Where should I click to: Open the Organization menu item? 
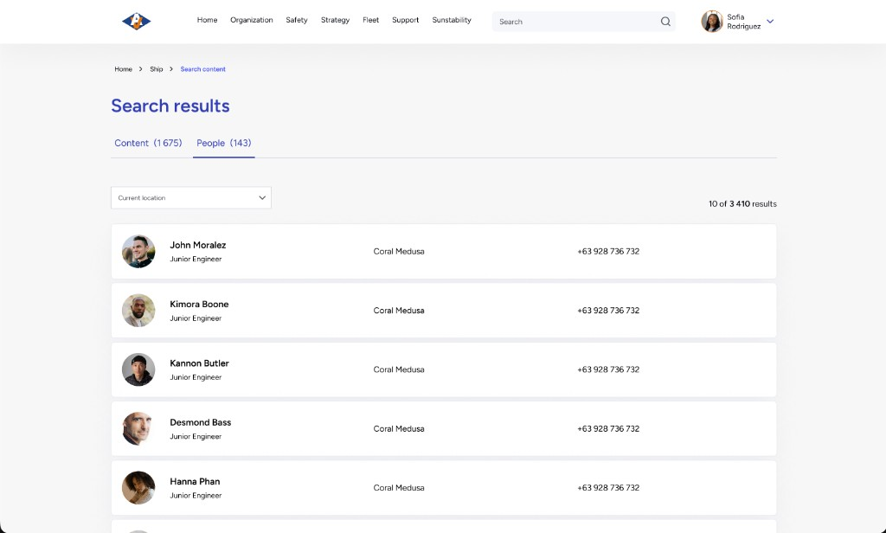252,20
